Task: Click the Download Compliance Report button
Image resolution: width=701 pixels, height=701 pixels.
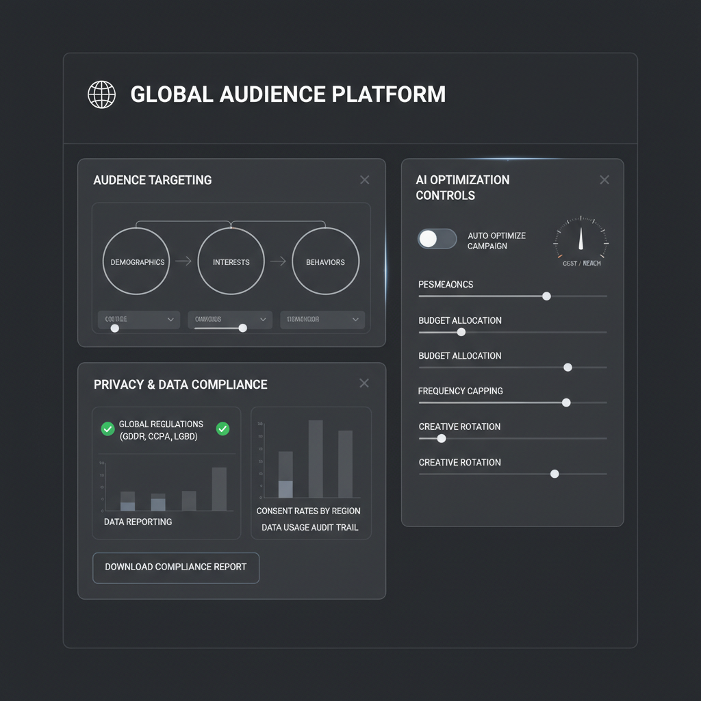Action: (x=176, y=568)
